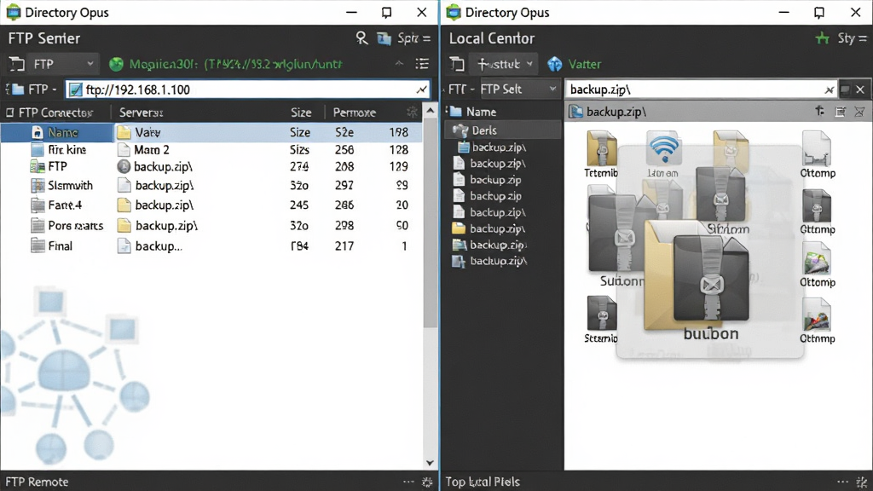Select the Pore marts tree item
This screenshot has width=873, height=491.
(67, 225)
